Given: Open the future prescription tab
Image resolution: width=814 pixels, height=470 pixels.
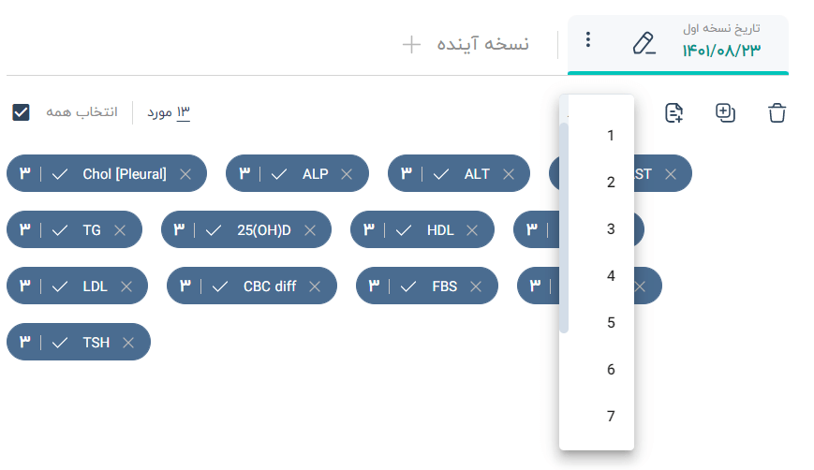Looking at the screenshot, I should point(466,44).
